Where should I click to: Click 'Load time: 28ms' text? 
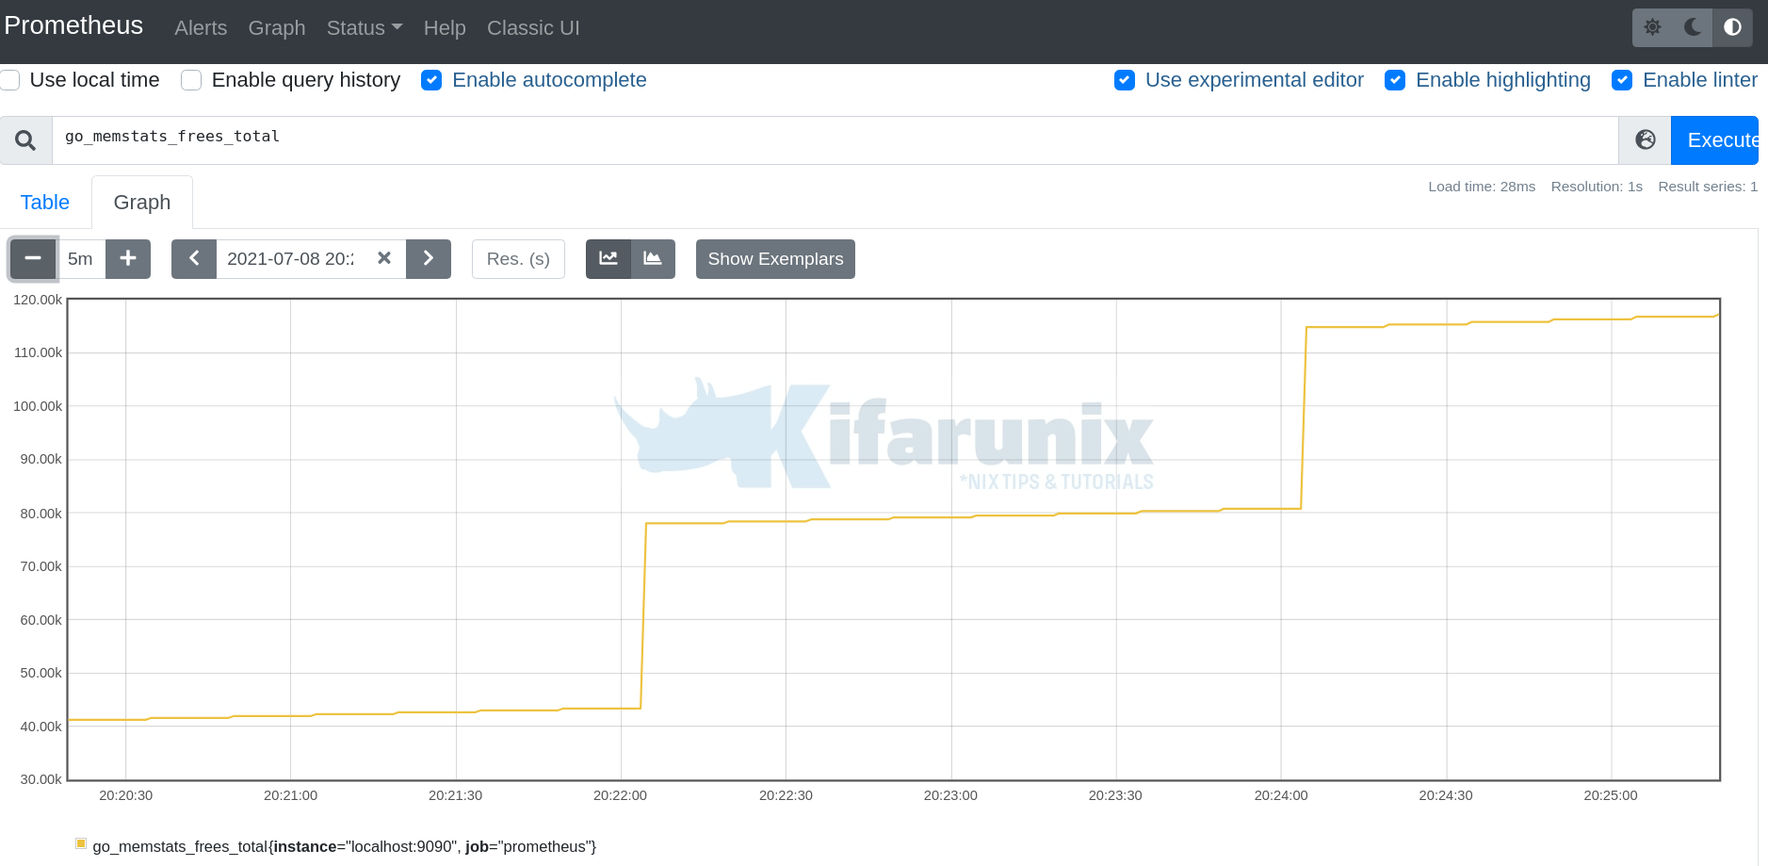[1482, 187]
